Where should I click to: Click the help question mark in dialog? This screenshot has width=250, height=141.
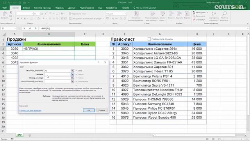(x=98, y=62)
